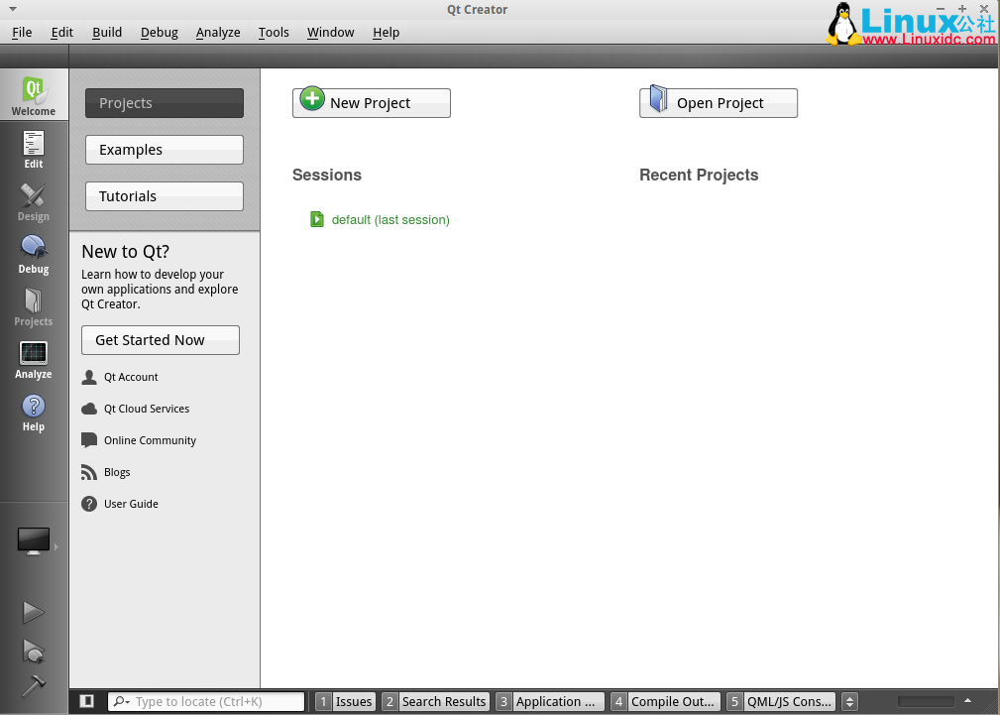This screenshot has height=715, width=1000.
Task: Build project using hammer icon
Action: pos(33,686)
